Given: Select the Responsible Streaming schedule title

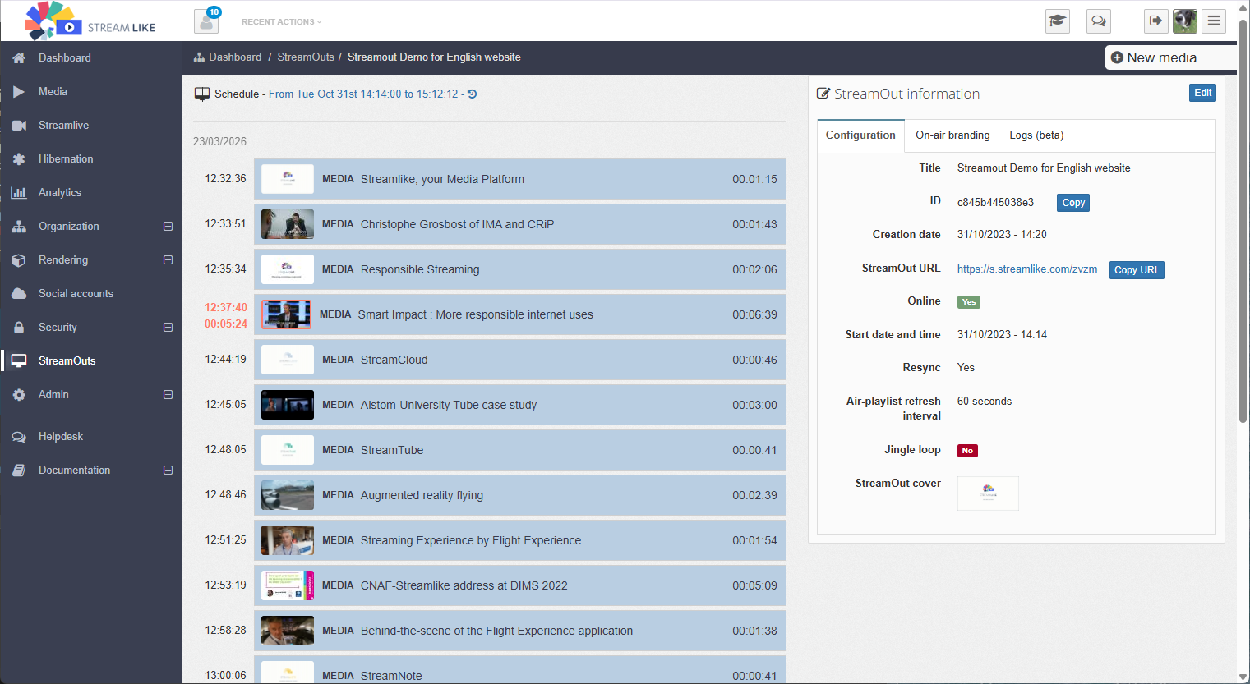Looking at the screenshot, I should tap(420, 270).
